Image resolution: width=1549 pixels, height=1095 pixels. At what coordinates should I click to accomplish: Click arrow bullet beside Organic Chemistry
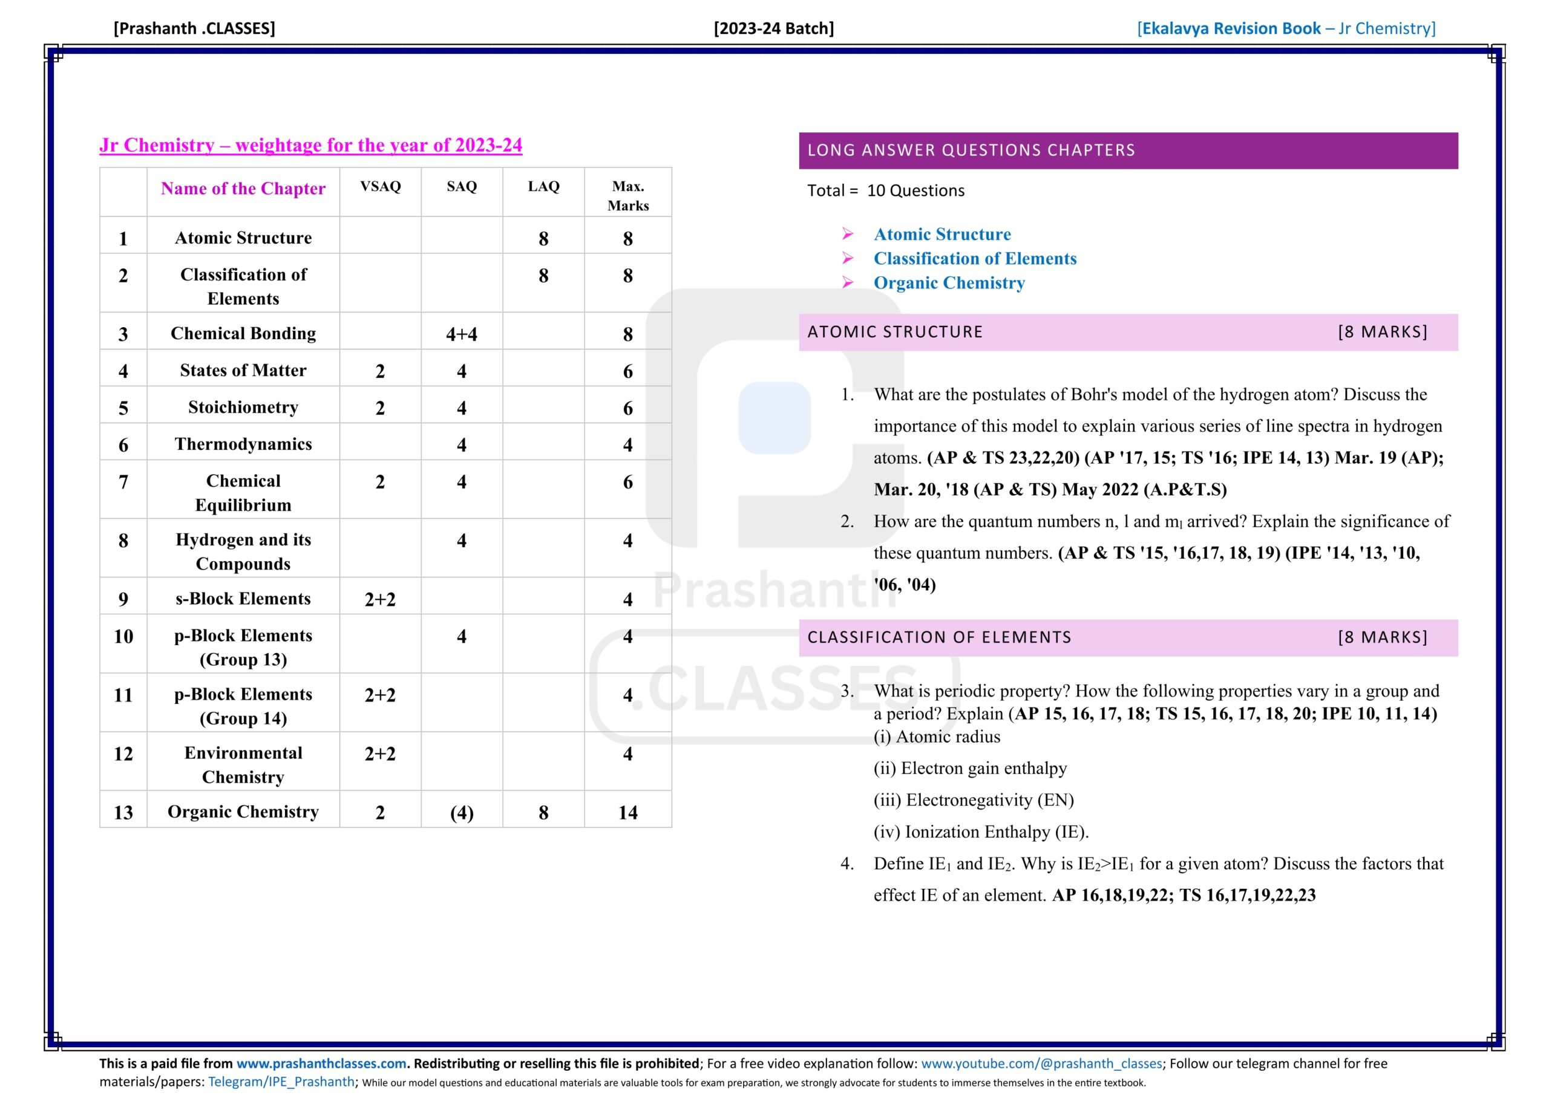pyautogui.click(x=847, y=282)
